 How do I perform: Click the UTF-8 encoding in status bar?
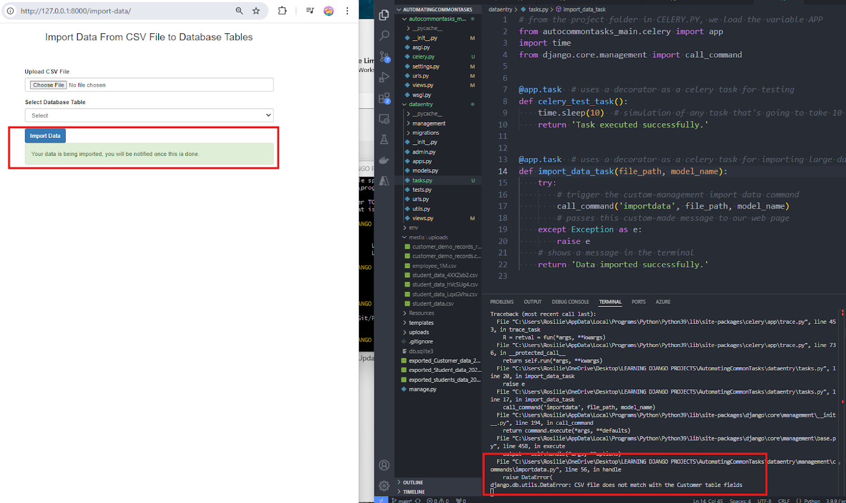pyautogui.click(x=764, y=500)
